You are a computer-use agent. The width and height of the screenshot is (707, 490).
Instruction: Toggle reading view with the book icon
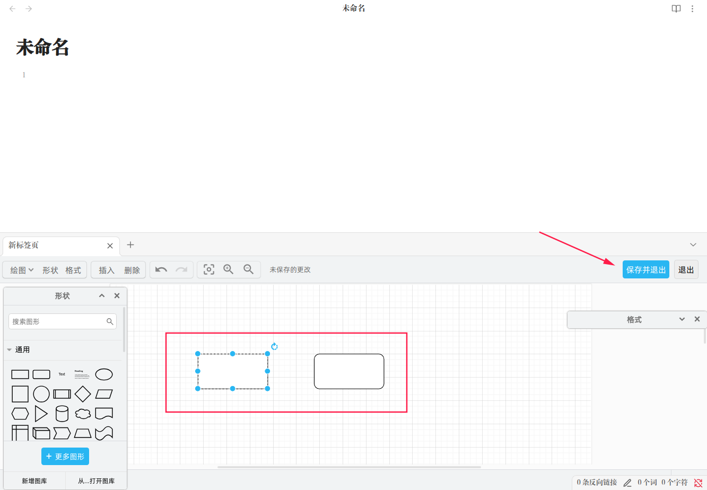[676, 8]
